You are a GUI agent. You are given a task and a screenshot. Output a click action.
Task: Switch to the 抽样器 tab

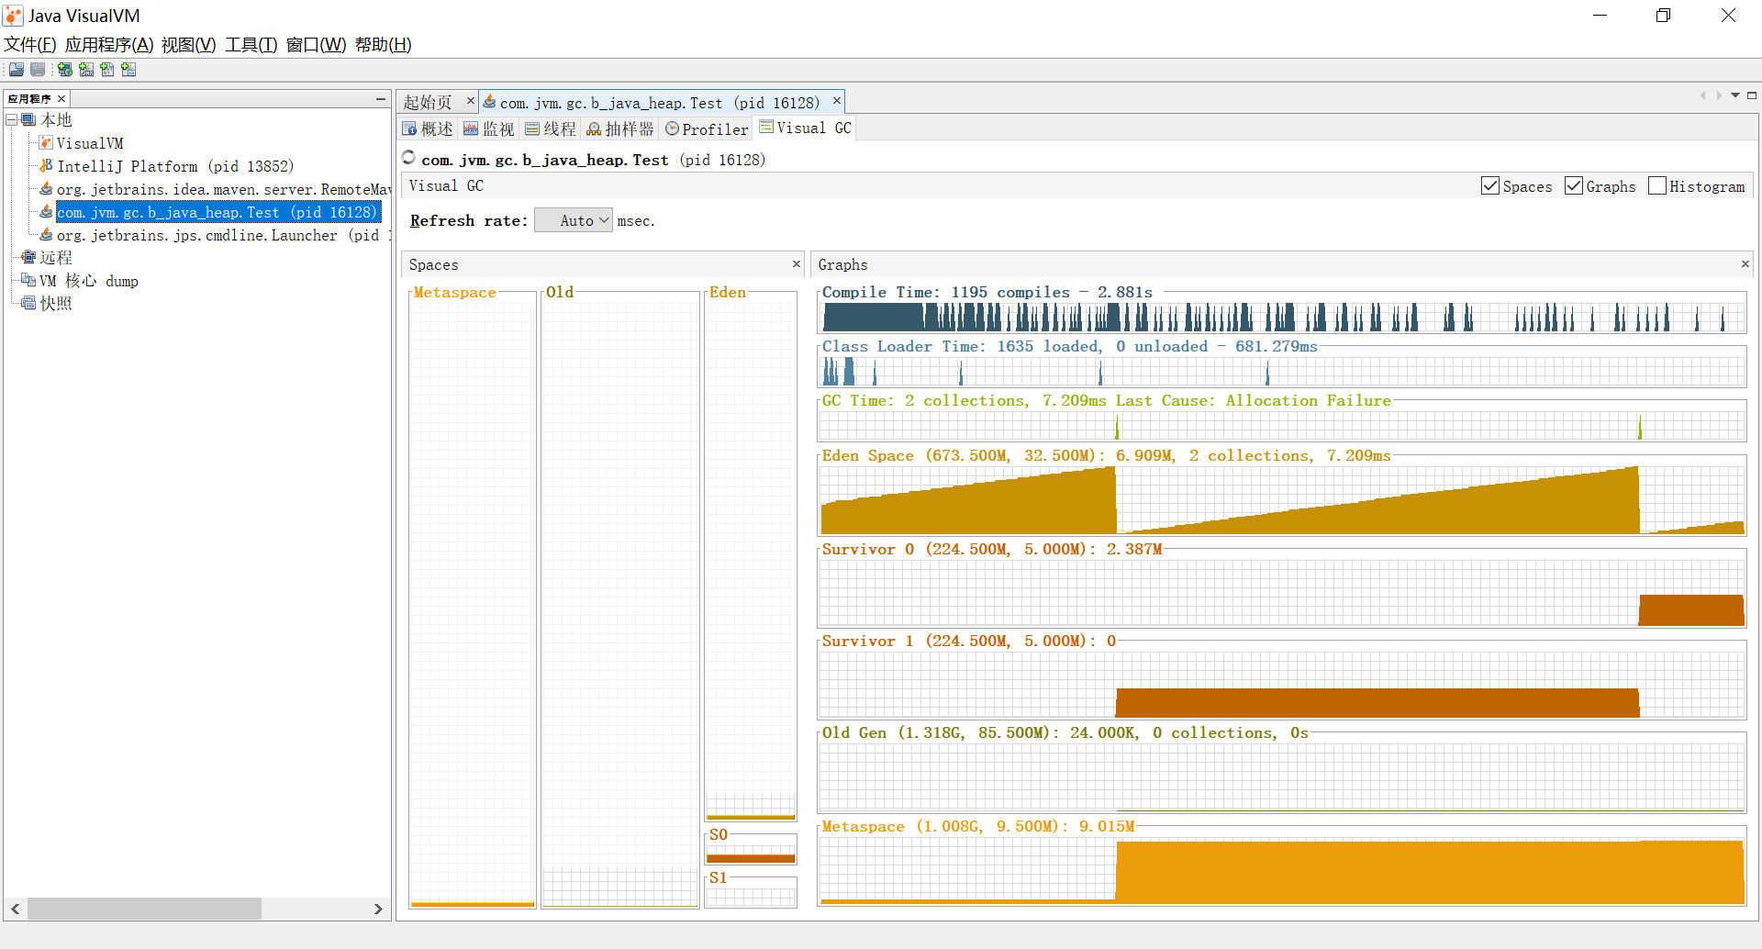(620, 129)
